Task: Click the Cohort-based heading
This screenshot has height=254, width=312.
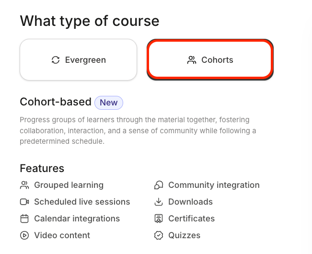Action: [x=56, y=102]
